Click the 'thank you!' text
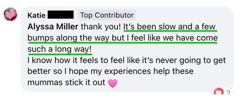The image size is (241, 100). pyautogui.click(x=101, y=27)
